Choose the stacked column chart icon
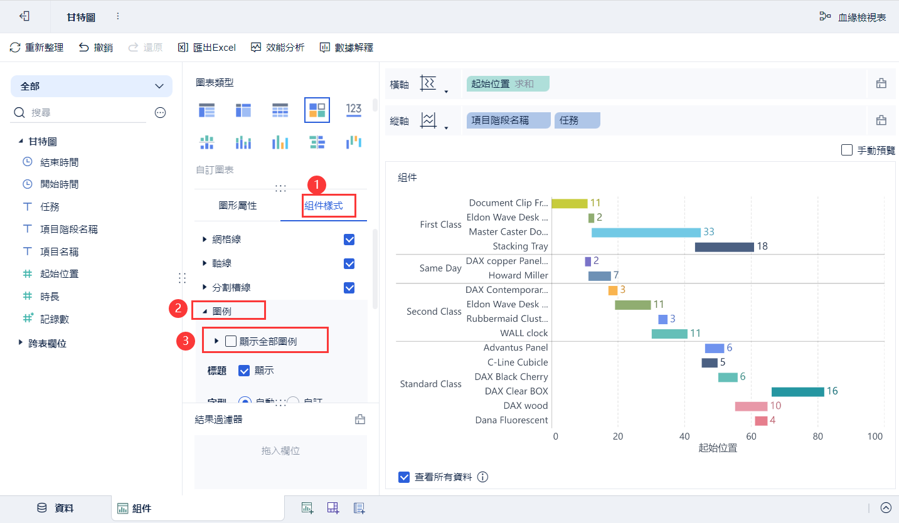Screen dimensions: 899x523 243,142
